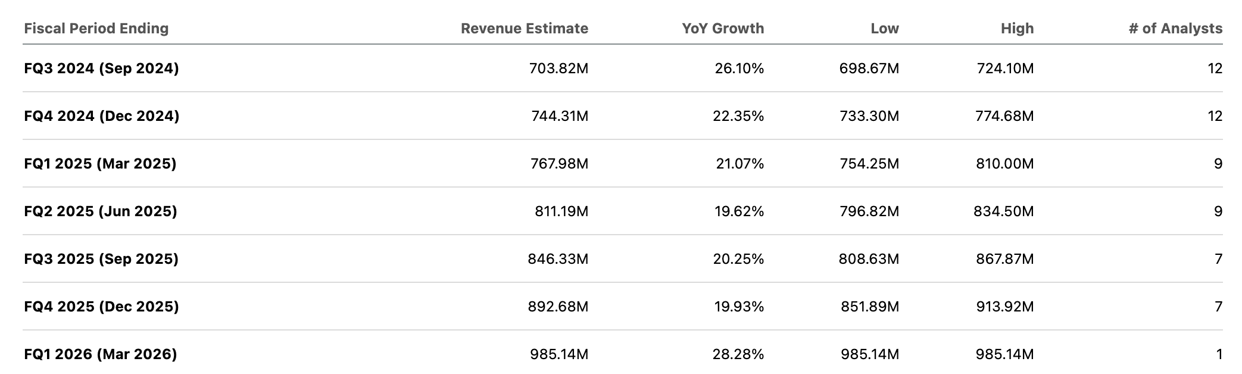Click the FQ2 2025 (Jun 2025) row label
Viewport: 1242px width, 374px height.
pyautogui.click(x=101, y=211)
